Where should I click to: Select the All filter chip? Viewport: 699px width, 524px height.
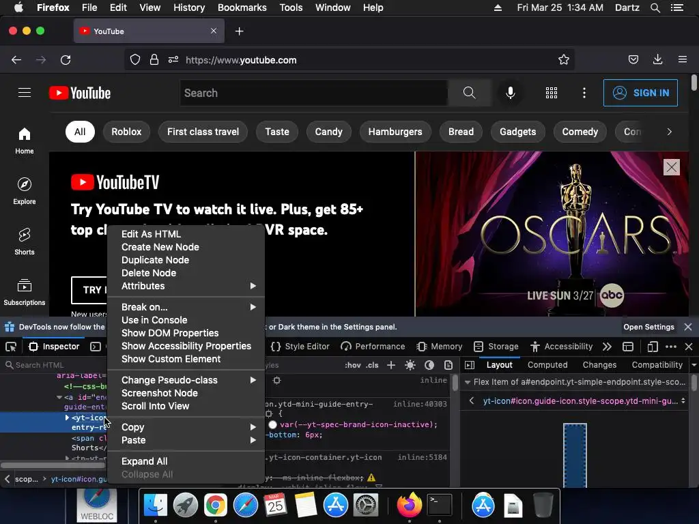point(80,132)
